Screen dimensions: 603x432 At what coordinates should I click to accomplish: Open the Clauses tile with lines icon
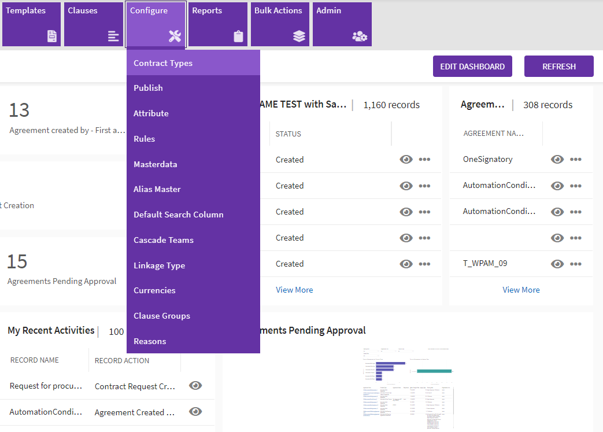[x=93, y=24]
